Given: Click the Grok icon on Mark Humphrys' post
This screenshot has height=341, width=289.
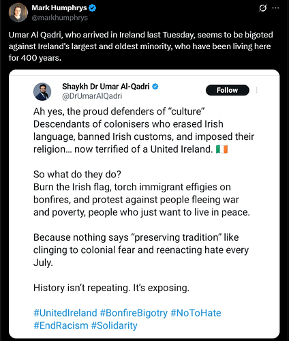Looking at the screenshot, I should pyautogui.click(x=262, y=8).
